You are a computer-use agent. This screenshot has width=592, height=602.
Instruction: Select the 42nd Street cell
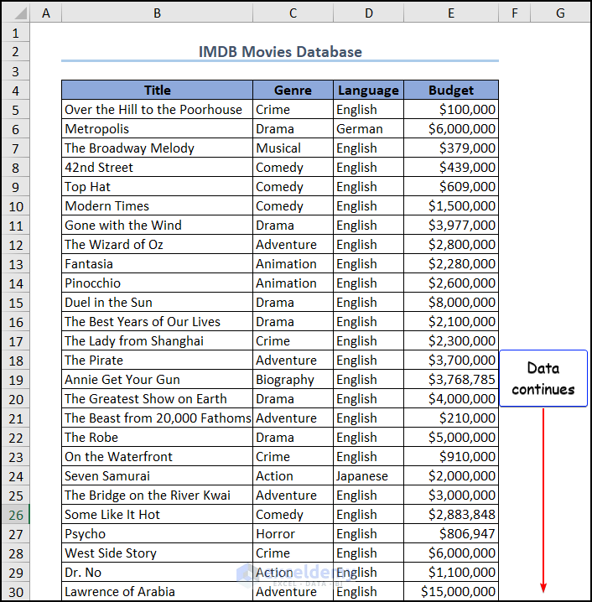tap(157, 167)
